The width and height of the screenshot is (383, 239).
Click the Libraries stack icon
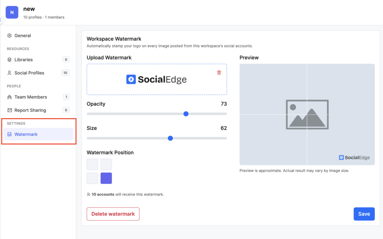click(9, 60)
